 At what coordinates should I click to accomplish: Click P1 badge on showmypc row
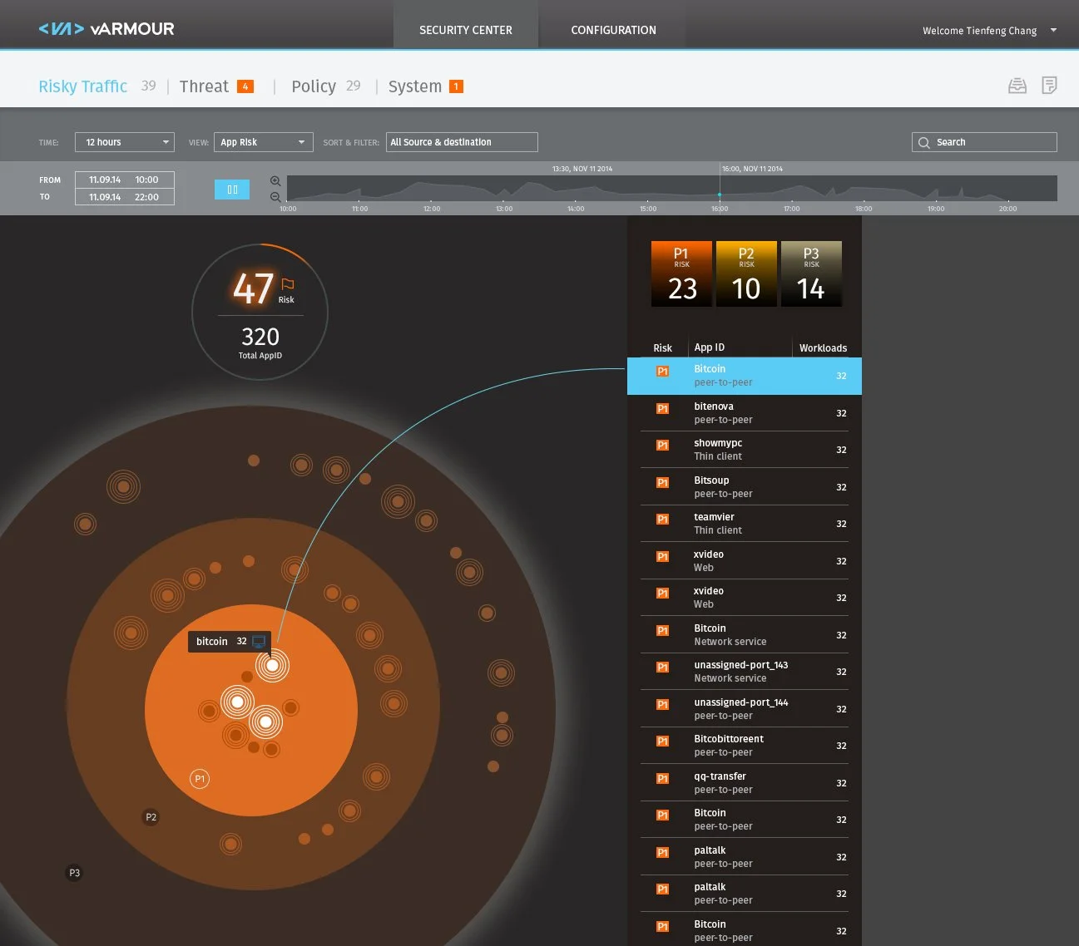click(x=662, y=446)
